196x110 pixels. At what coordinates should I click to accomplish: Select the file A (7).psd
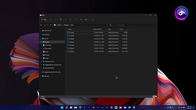pos(97,51)
